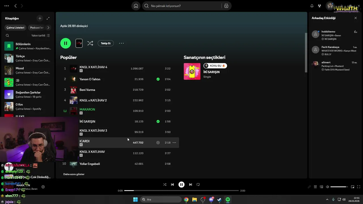Toggle saved checkmark for 'İKİ SARIŞIN' track
Viewport: 363px width, 204px height.
(x=158, y=122)
